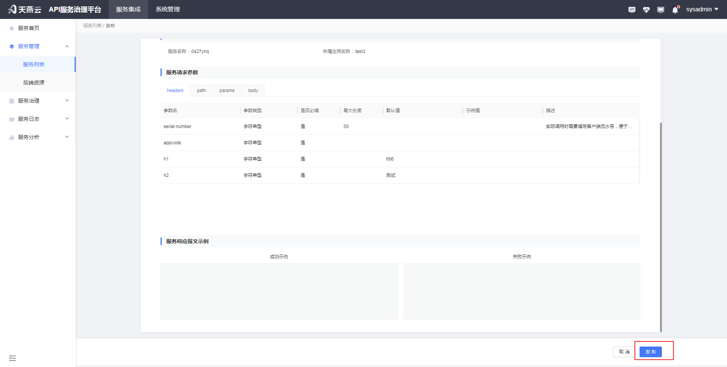Click the vertical scrollbar of the form panel
This screenshot has width=727, height=367.
[661, 227]
